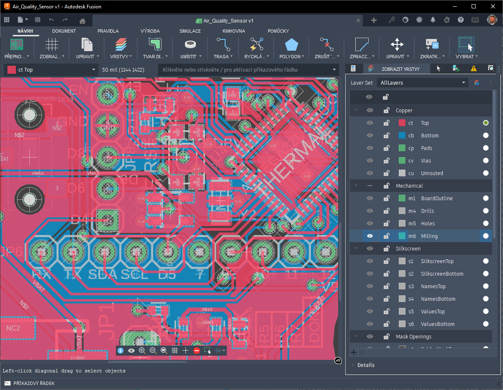The image size is (503, 390).
Task: Expand the Details section
Action: pos(366,365)
